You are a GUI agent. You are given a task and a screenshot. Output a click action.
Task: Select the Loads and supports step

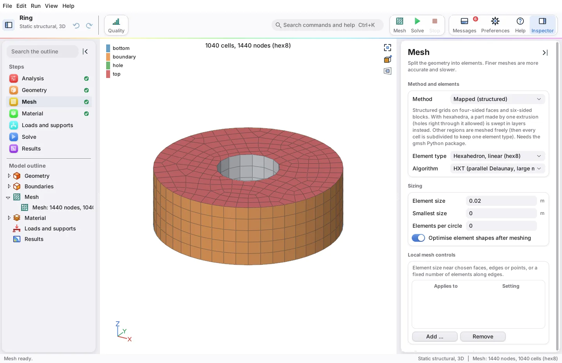click(x=49, y=125)
